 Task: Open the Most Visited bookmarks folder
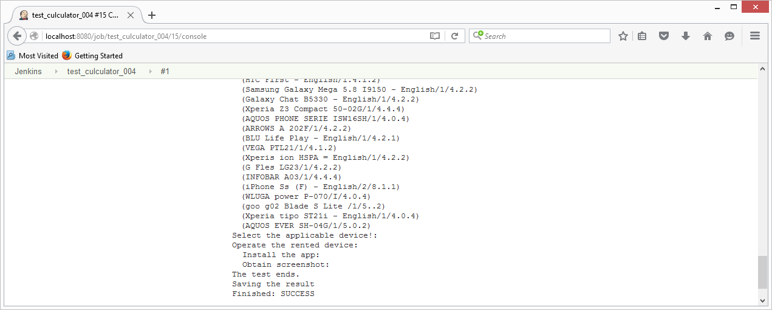point(33,55)
